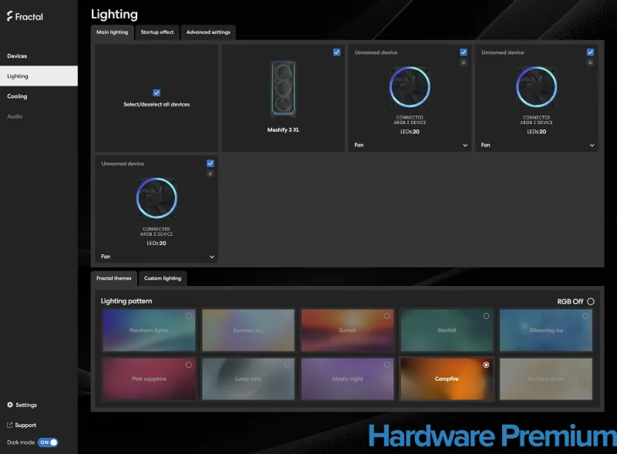Select the Pink sapphire radio button
The image size is (617, 454).
tap(189, 365)
